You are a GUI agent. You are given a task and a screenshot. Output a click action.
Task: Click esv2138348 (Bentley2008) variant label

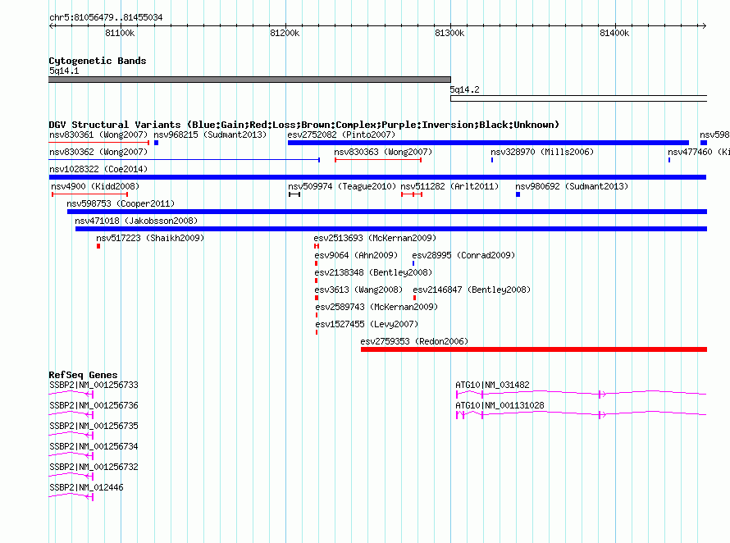pos(373,272)
